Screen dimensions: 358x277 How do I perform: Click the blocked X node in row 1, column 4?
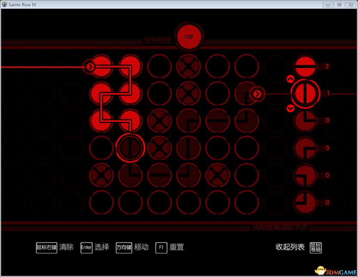(189, 66)
